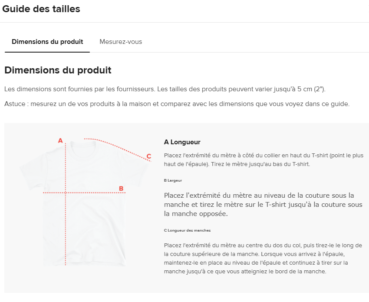Screen dimensions: 369x302
Task: Click the active tab's black underline indicator
Action: click(47, 52)
